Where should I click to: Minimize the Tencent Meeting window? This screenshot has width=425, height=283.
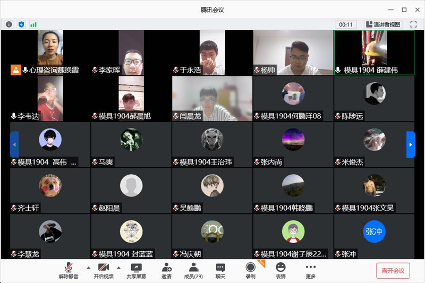tap(391, 10)
